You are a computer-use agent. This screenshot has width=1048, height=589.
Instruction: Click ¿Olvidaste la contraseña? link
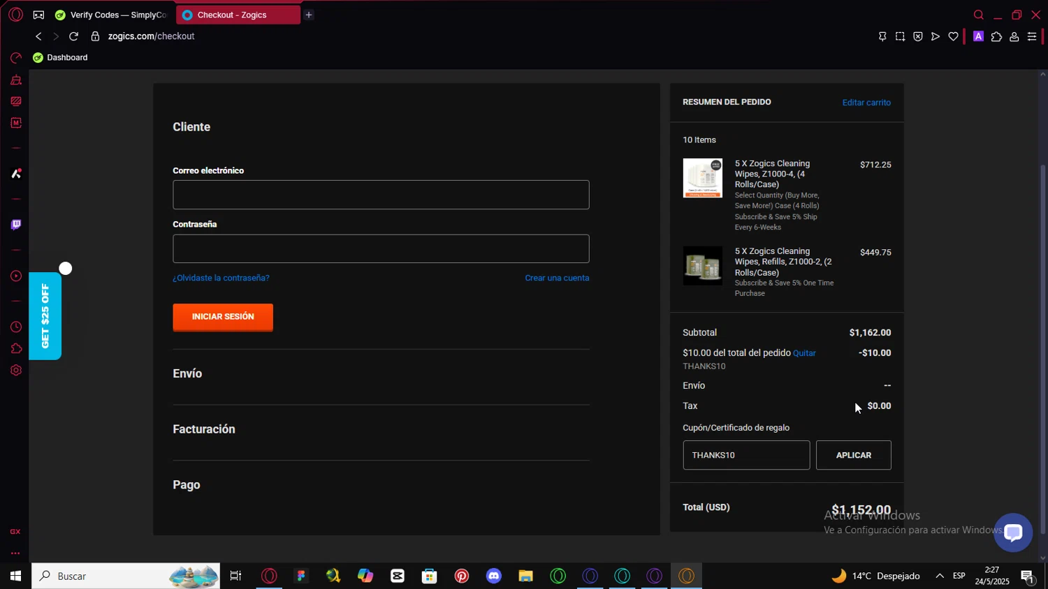[221, 278]
